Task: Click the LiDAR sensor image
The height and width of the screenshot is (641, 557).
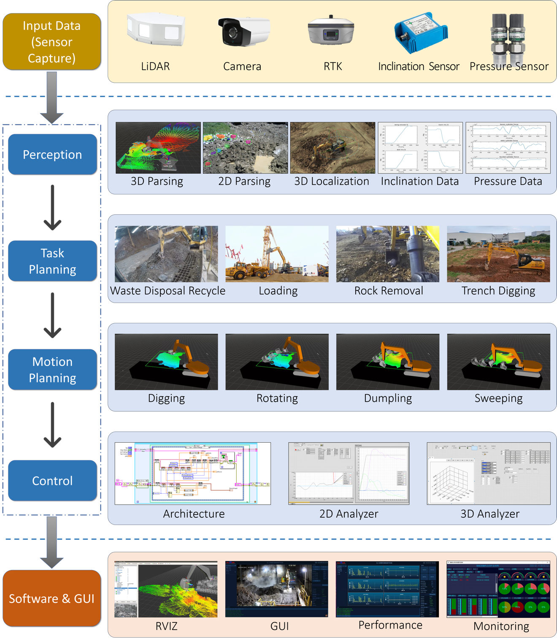Action: [156, 29]
